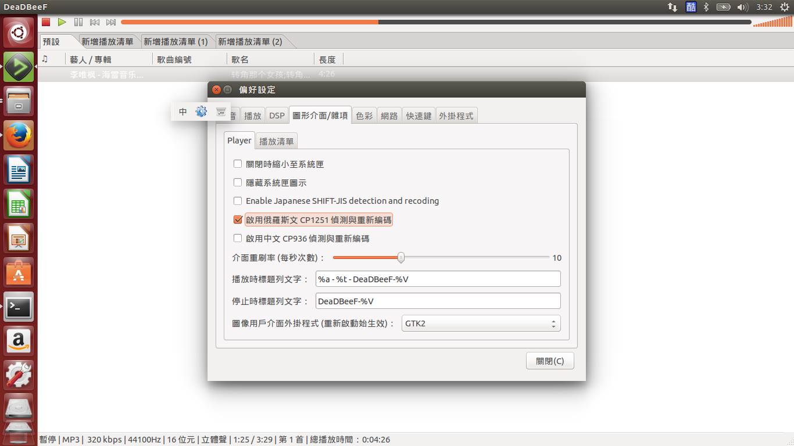Open the Bluetooth indicator menu
Viewport: 794px width, 446px height.
pos(706,7)
